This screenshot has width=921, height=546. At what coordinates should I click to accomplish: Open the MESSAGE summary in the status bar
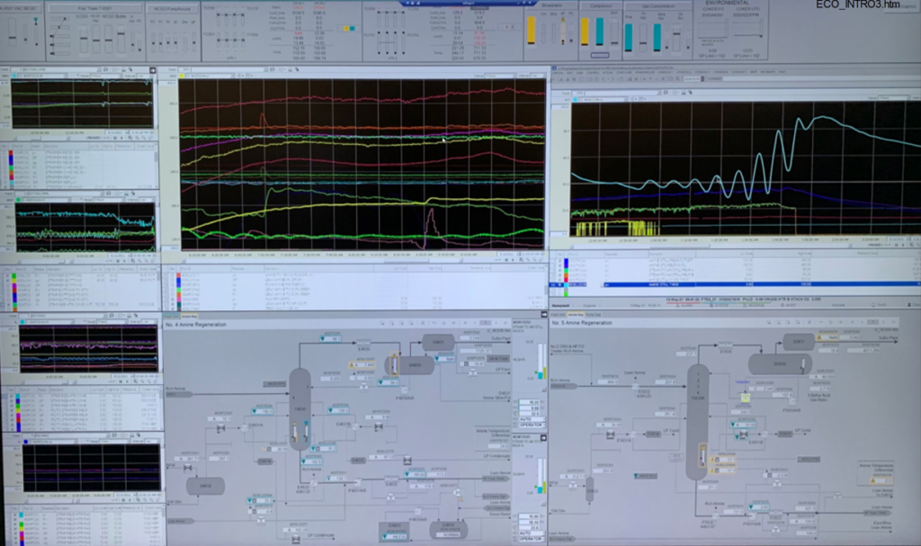756,306
